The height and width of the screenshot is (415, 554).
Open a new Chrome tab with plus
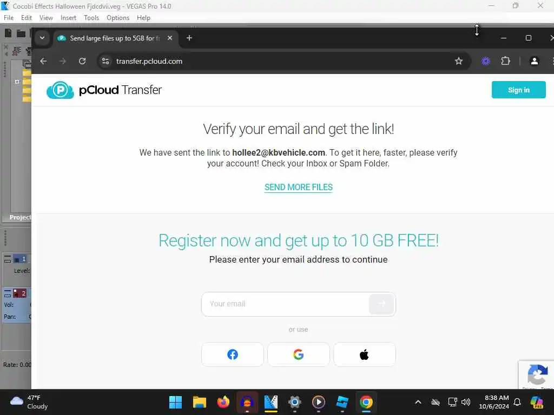[189, 38]
